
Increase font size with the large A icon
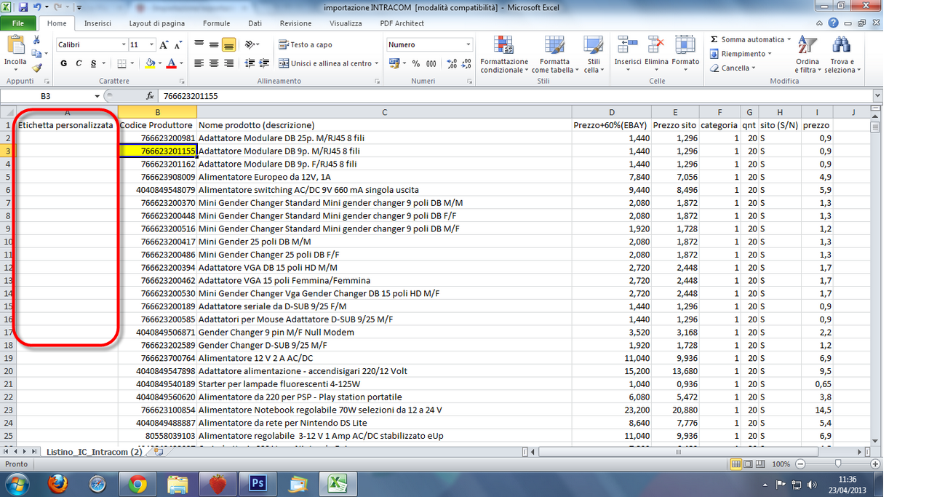(164, 44)
